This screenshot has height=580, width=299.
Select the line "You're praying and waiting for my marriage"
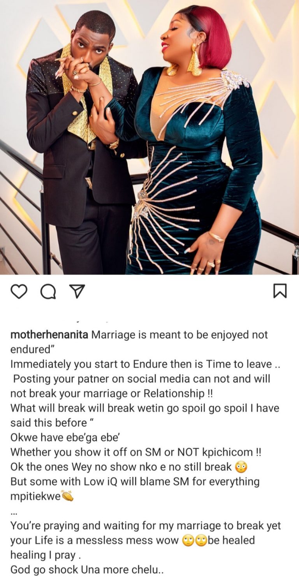click(146, 525)
